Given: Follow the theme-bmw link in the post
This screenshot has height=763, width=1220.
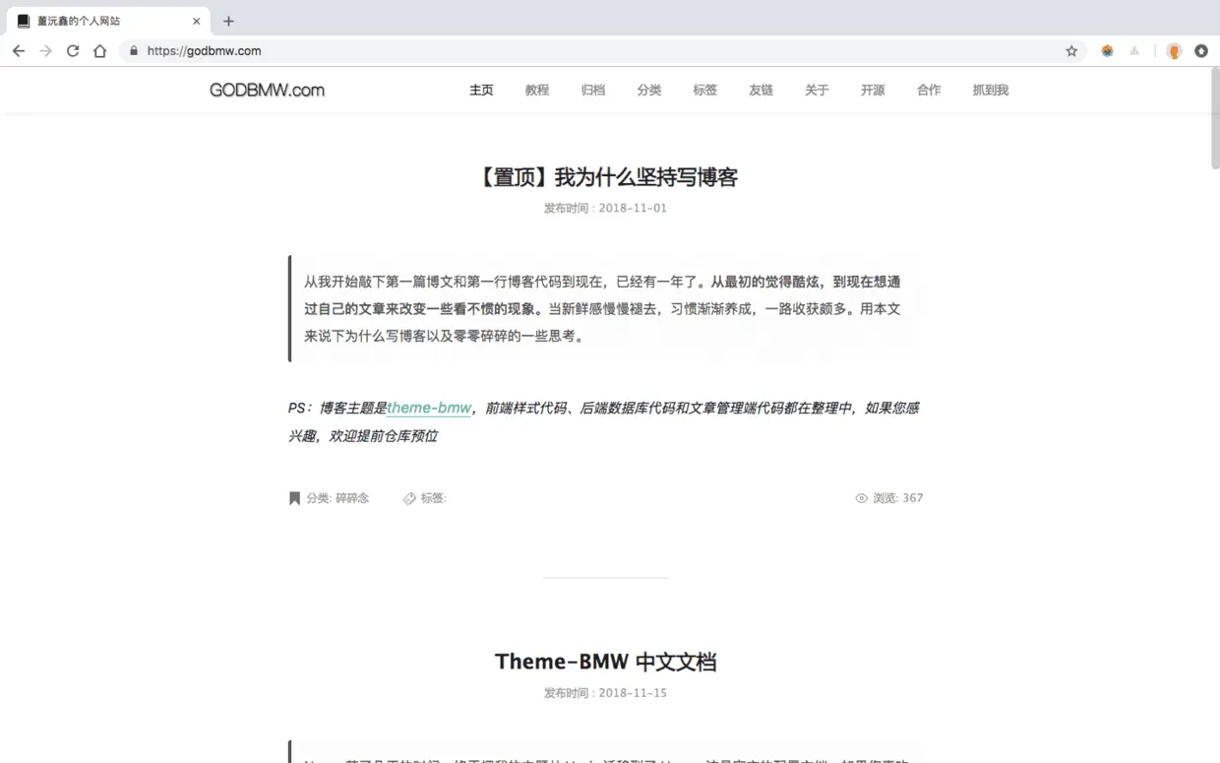Looking at the screenshot, I should pyautogui.click(x=429, y=408).
